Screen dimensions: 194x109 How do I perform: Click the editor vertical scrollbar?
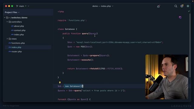click(190, 45)
